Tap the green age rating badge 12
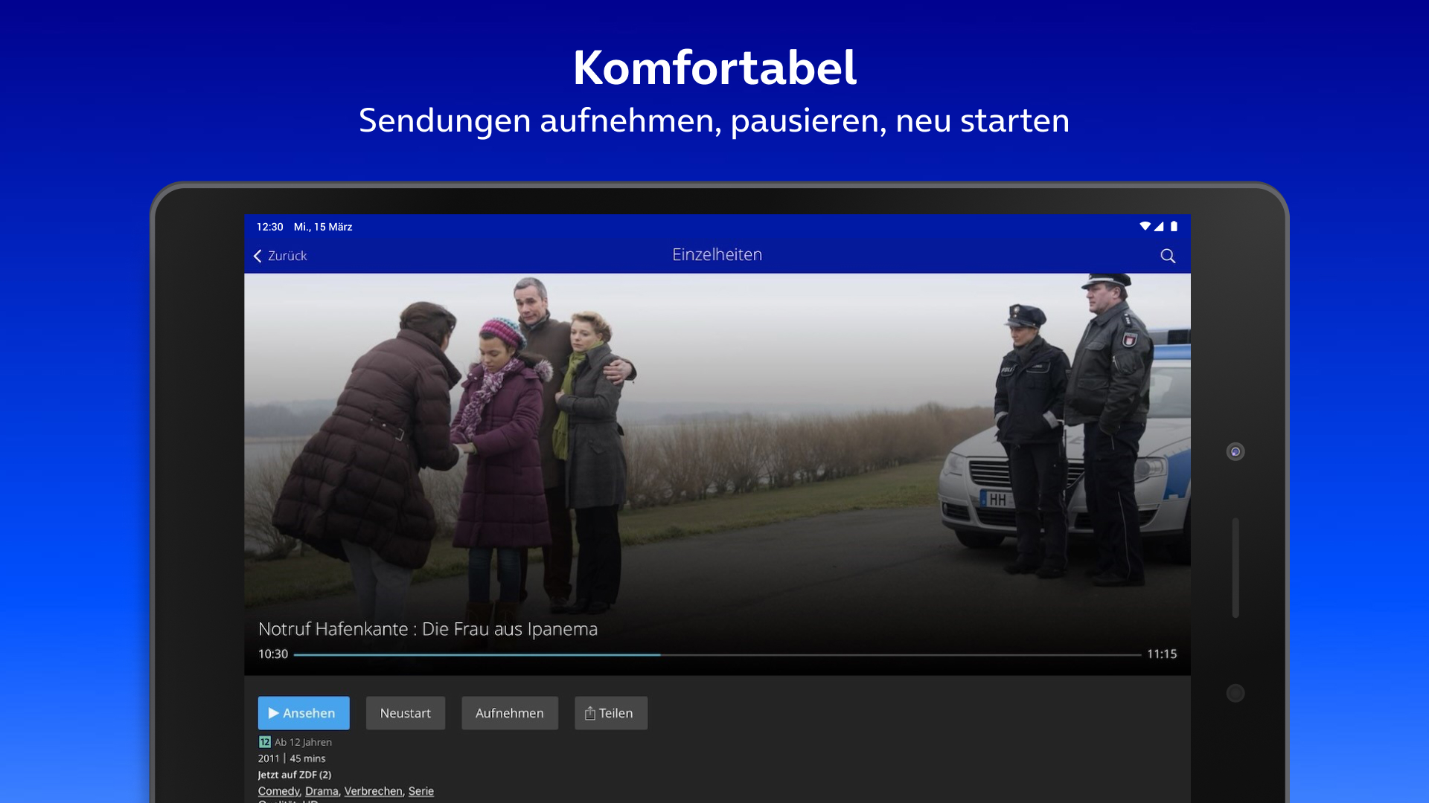1429x803 pixels. point(264,741)
